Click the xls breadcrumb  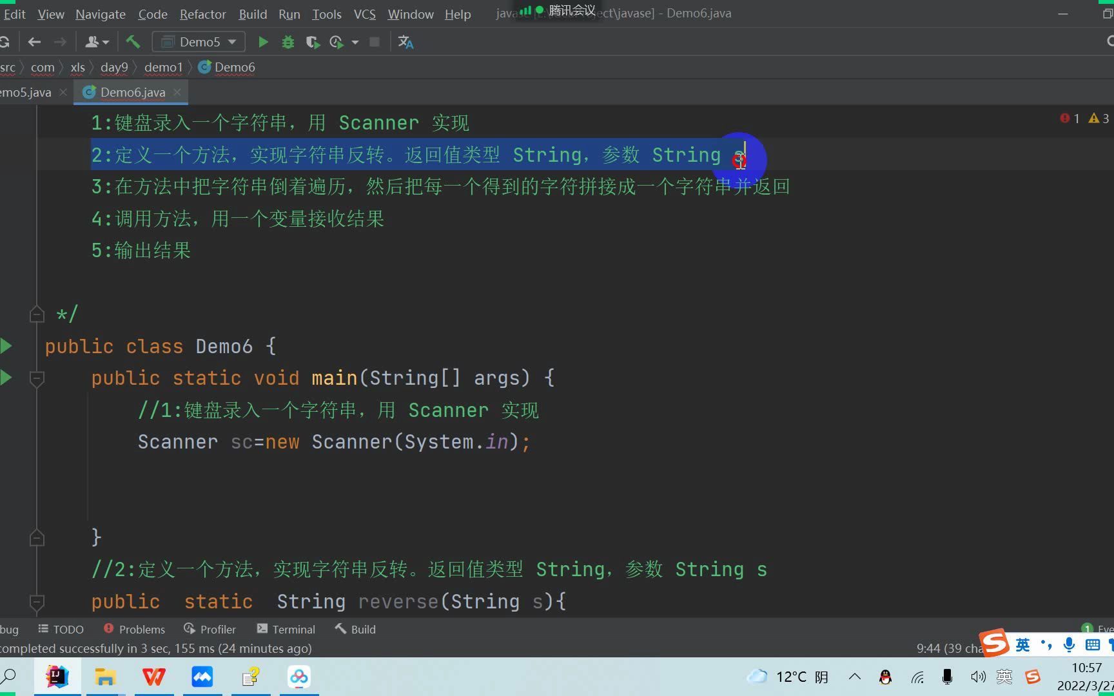pos(77,67)
